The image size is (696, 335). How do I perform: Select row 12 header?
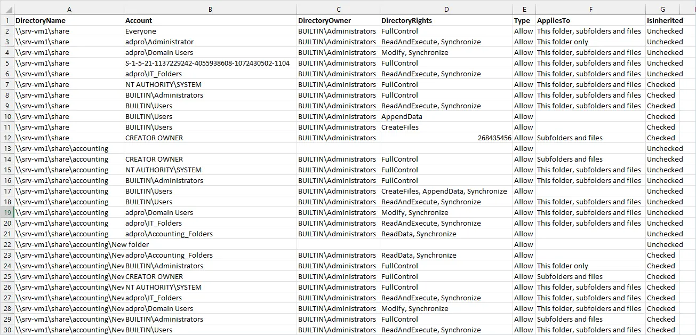pos(7,138)
